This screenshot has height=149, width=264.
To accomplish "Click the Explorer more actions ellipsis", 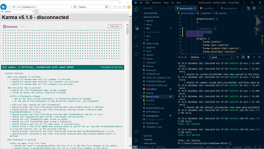I will [x=170, y=8].
